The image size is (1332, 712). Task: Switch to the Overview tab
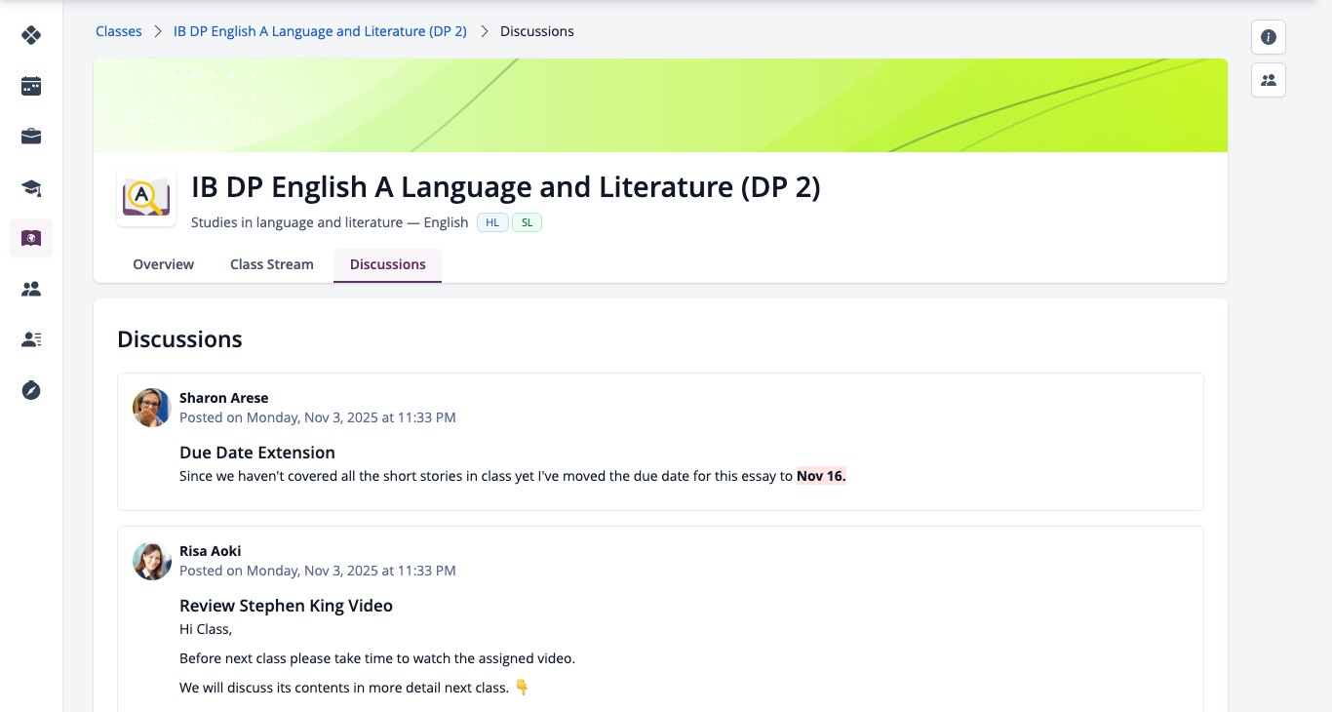164,264
